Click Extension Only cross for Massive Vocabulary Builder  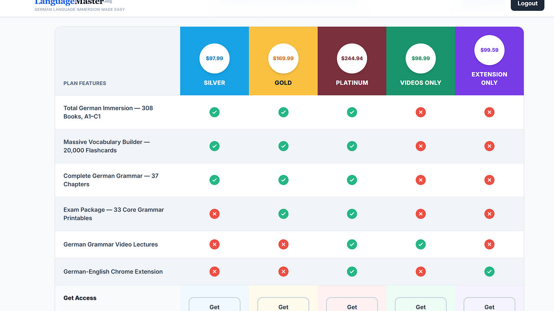pyautogui.click(x=490, y=146)
